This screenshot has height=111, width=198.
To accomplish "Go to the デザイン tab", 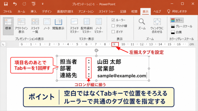I will point(47,12).
